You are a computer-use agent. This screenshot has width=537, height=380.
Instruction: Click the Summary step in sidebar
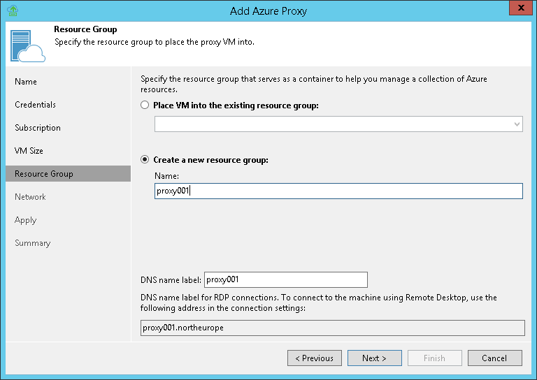pos(33,243)
